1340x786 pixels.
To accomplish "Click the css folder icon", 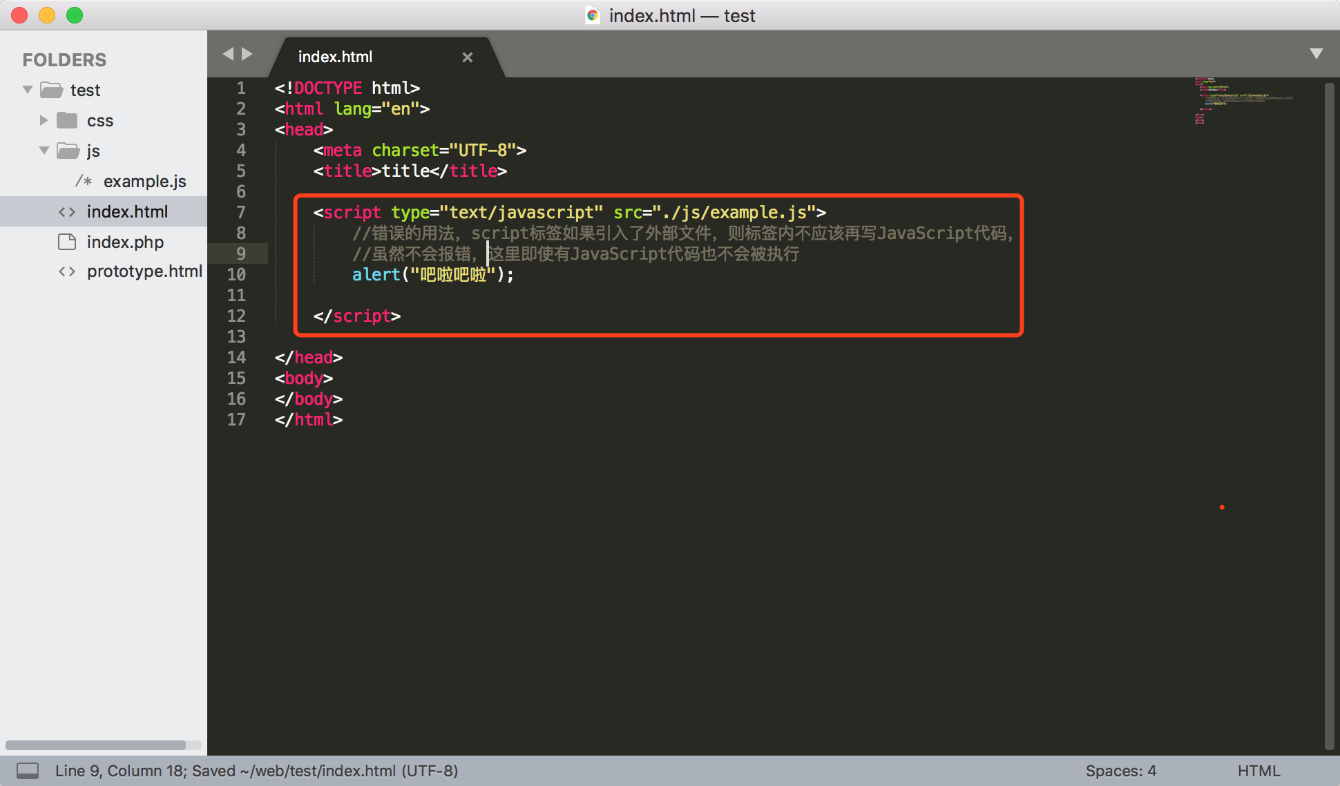I will tap(67, 120).
